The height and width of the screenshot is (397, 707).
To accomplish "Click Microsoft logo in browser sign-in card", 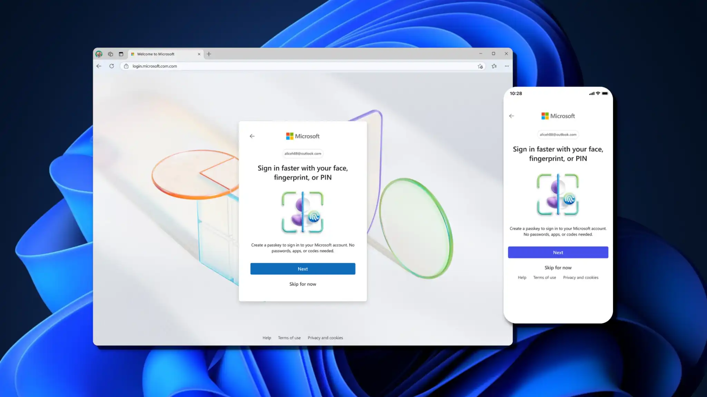I will tap(303, 136).
